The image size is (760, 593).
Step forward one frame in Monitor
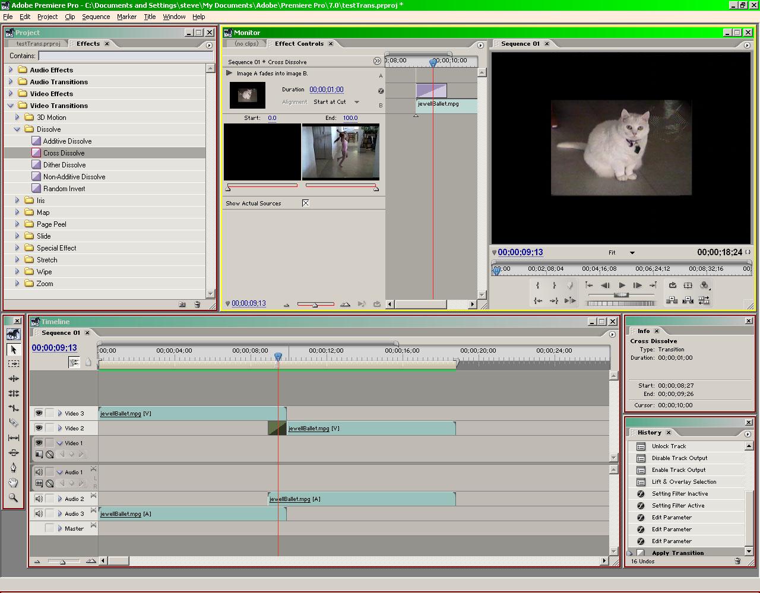638,286
